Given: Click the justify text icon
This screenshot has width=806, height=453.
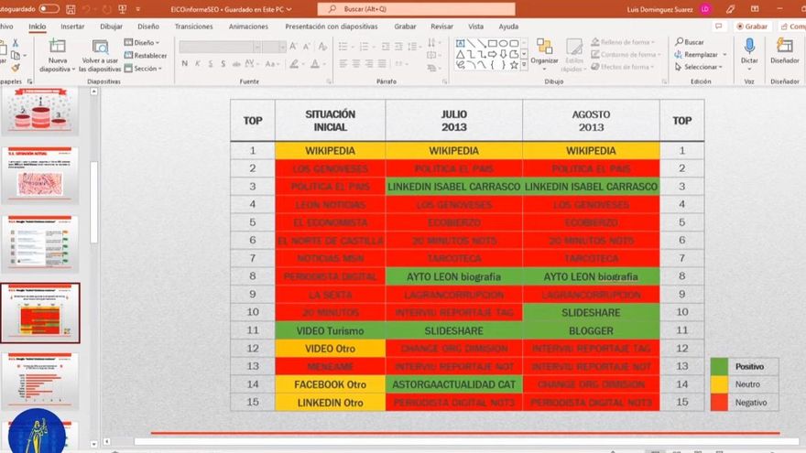Looking at the screenshot, I should pos(382,64).
